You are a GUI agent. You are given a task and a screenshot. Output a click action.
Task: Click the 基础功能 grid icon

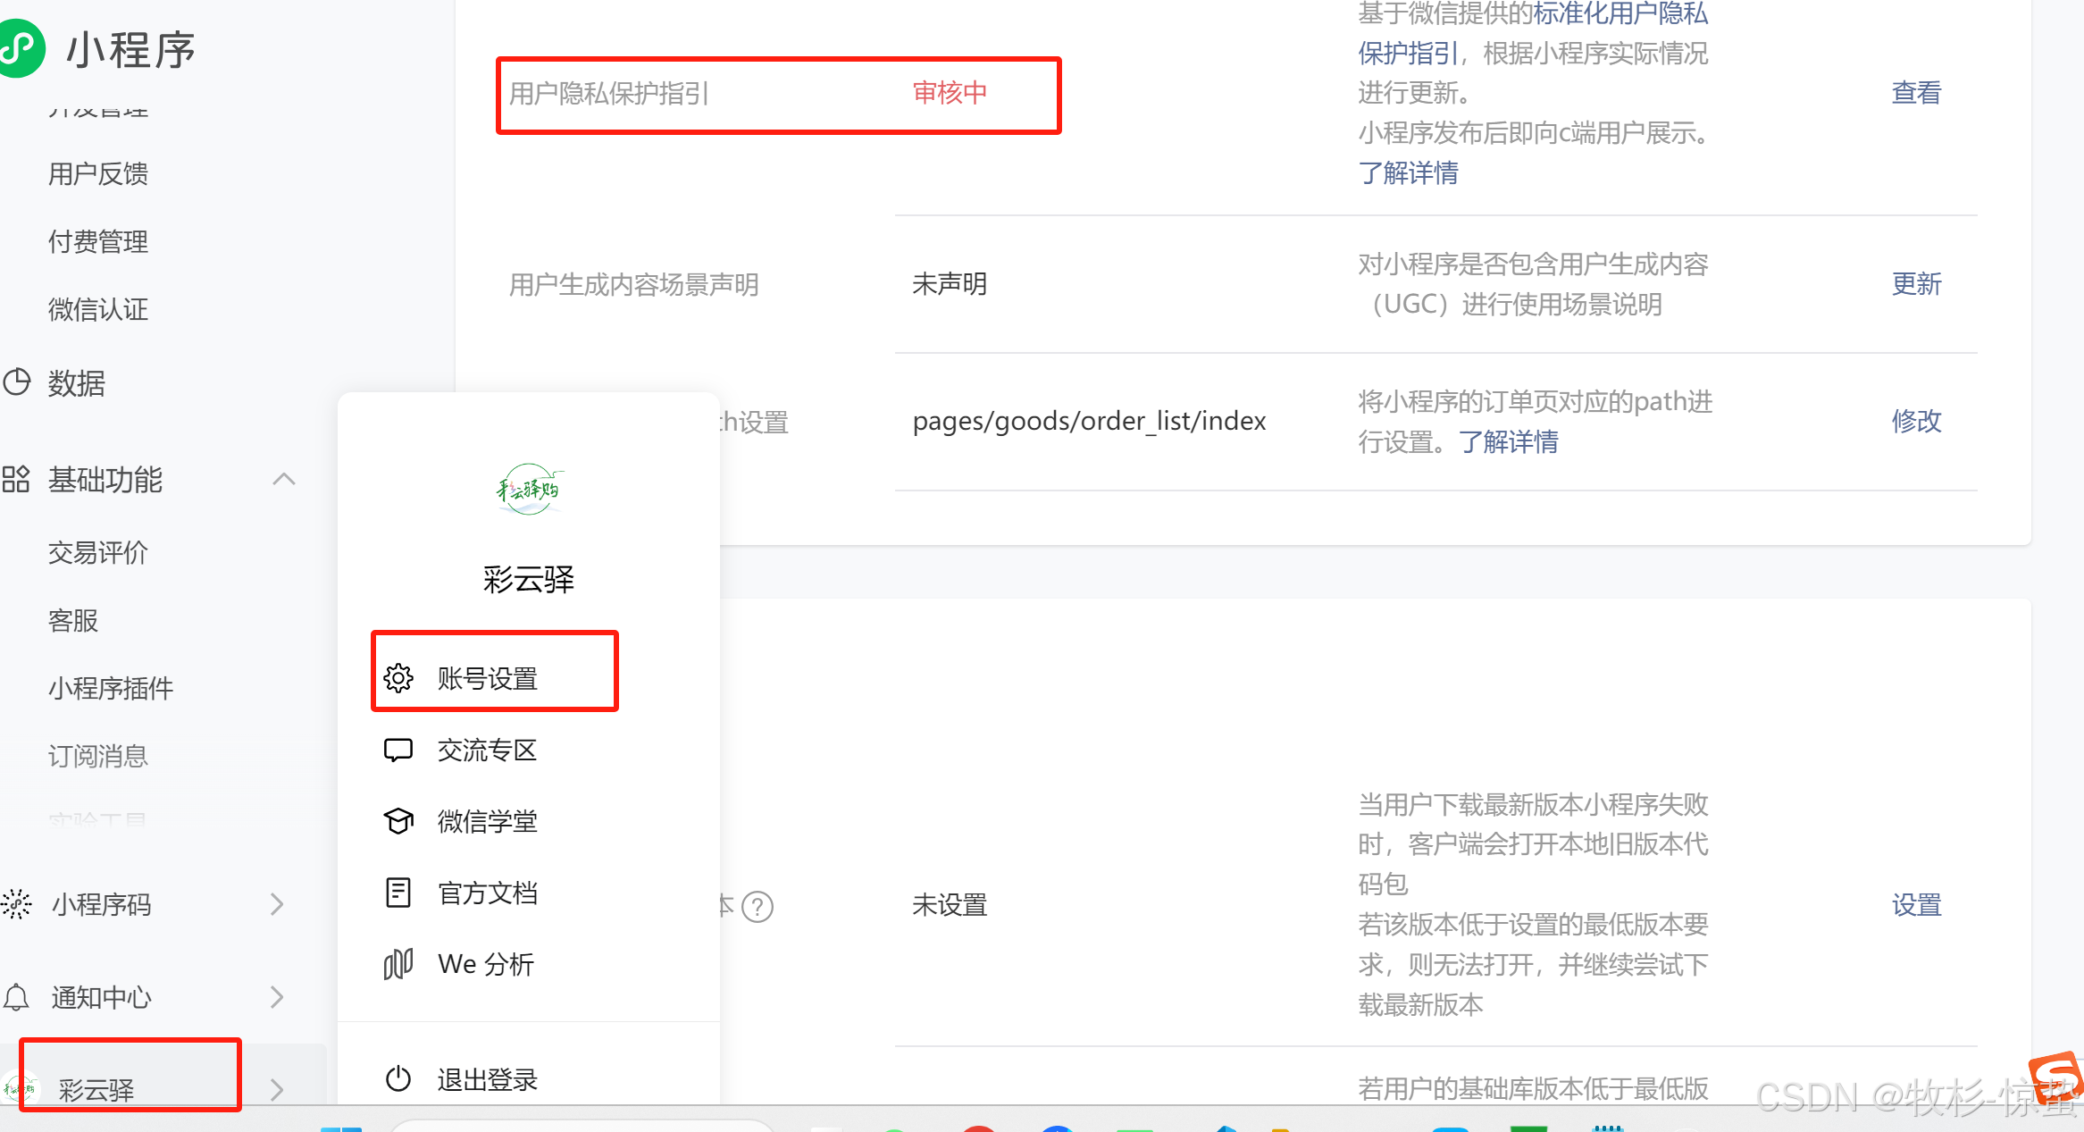pyautogui.click(x=16, y=480)
